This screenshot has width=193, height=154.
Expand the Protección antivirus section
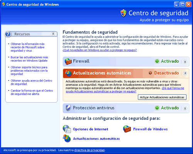185,108
